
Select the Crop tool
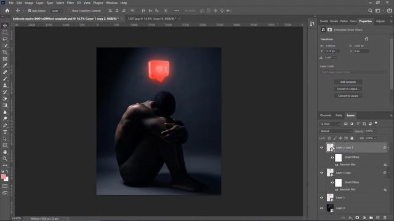pyautogui.click(x=5, y=52)
